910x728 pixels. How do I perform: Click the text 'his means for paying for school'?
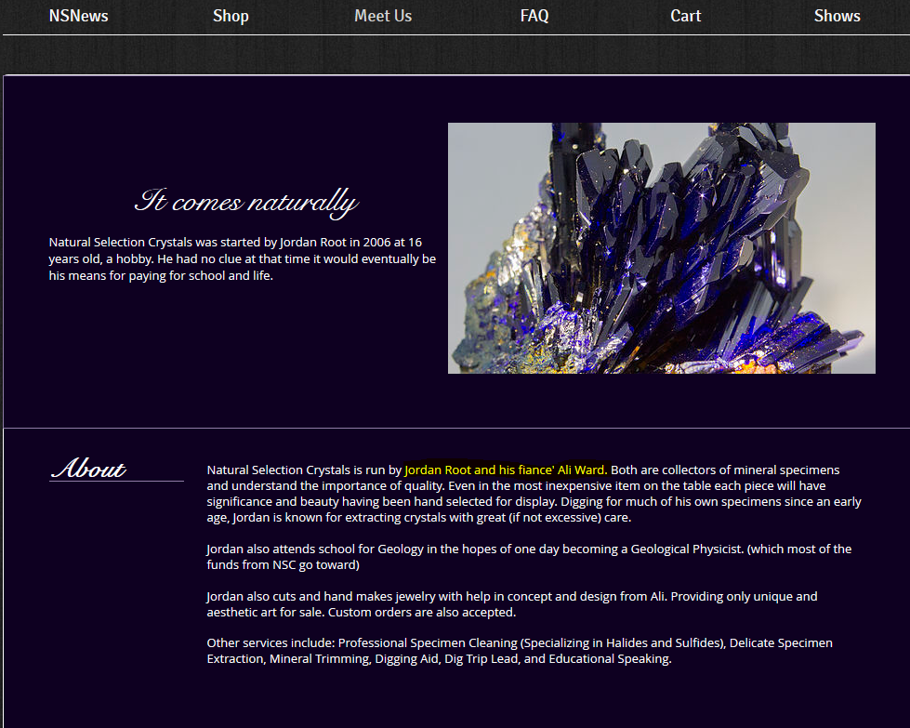point(137,276)
